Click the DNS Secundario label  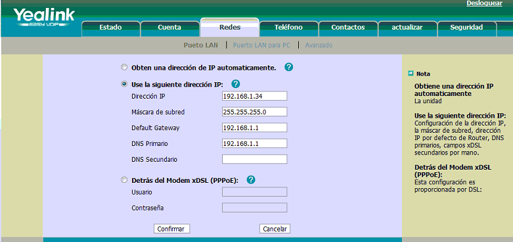point(154,160)
